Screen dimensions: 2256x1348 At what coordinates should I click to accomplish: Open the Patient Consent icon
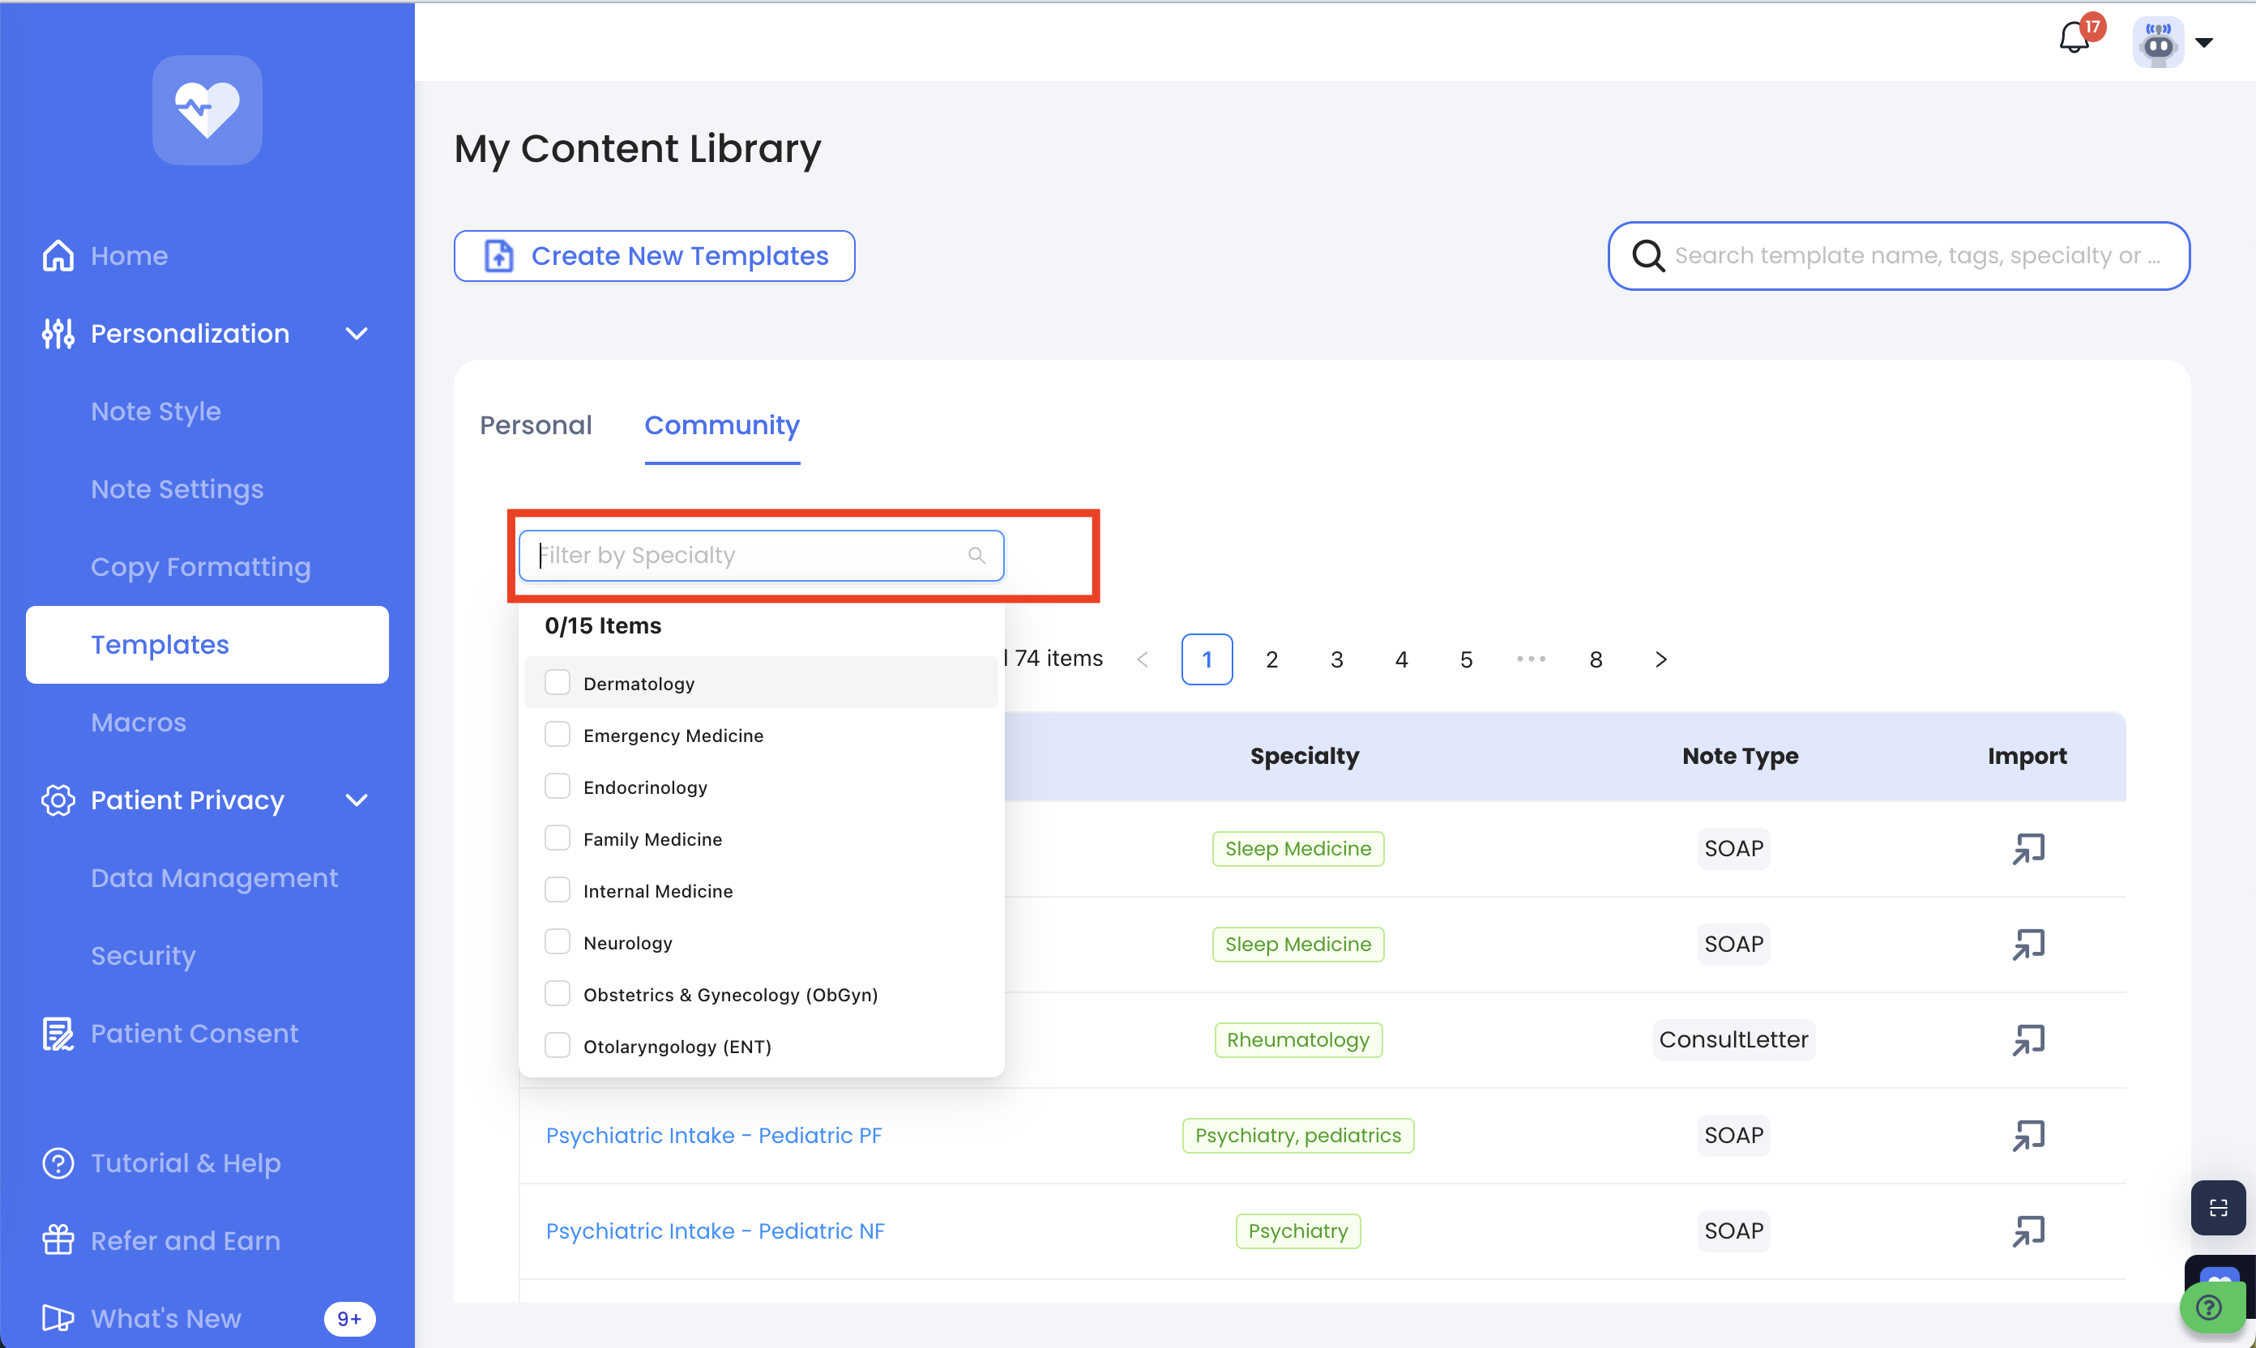pyautogui.click(x=58, y=1034)
